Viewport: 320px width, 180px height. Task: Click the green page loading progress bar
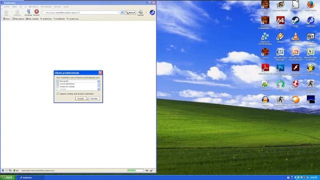pos(135,170)
